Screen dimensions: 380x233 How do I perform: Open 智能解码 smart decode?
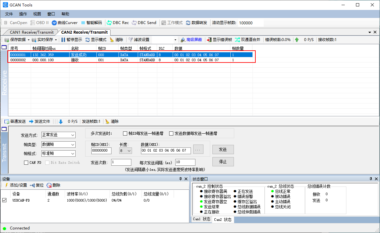pos(91,23)
